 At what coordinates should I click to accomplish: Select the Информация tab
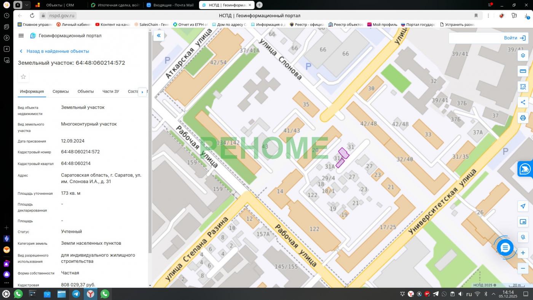(x=32, y=91)
